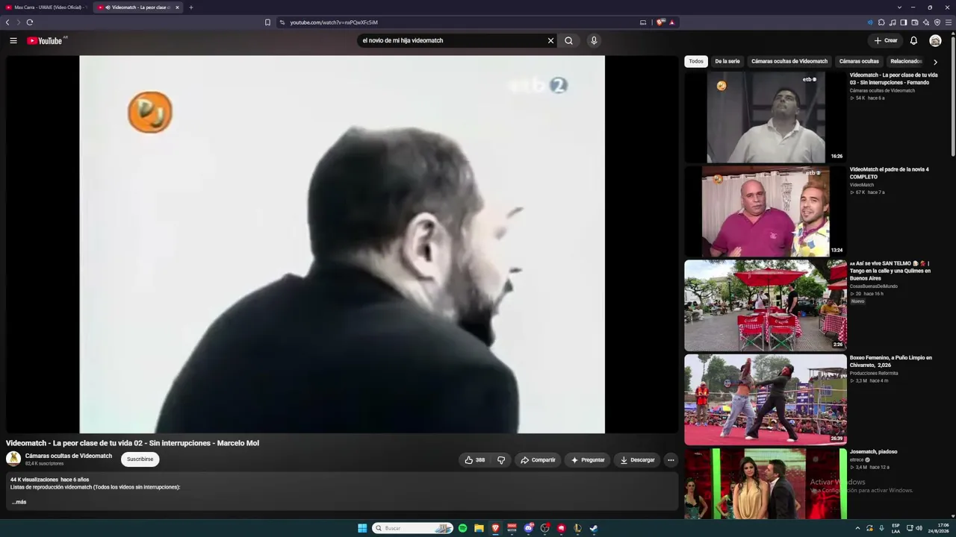This screenshot has width=956, height=537.
Task: Share the video with Compartir
Action: [x=538, y=460]
